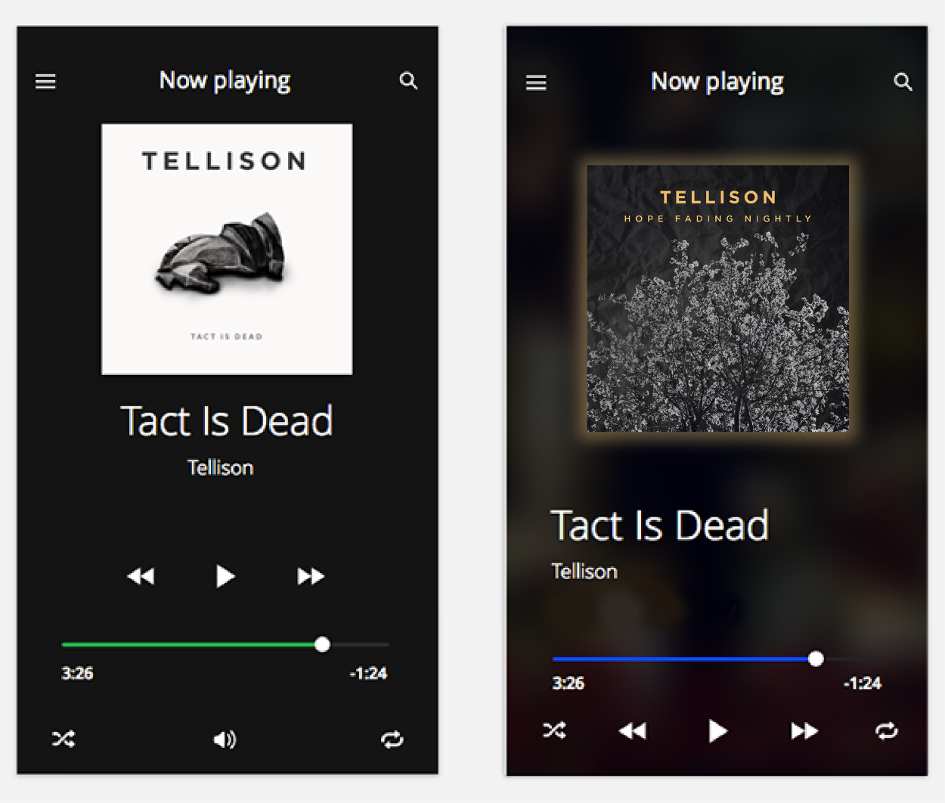
Task: Toggle repeat in the left player
Action: [392, 739]
